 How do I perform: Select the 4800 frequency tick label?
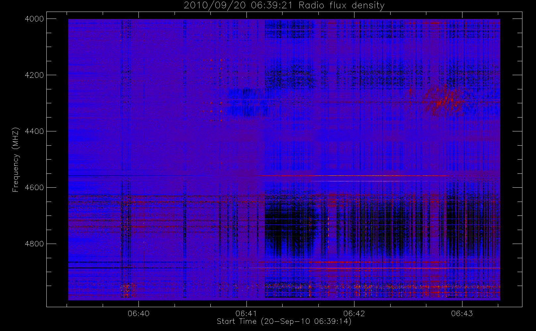(34, 244)
